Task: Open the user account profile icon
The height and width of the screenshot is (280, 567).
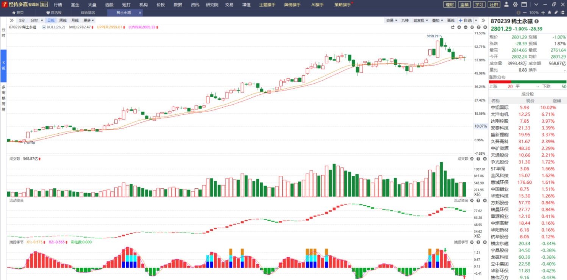Action: [x=507, y=5]
